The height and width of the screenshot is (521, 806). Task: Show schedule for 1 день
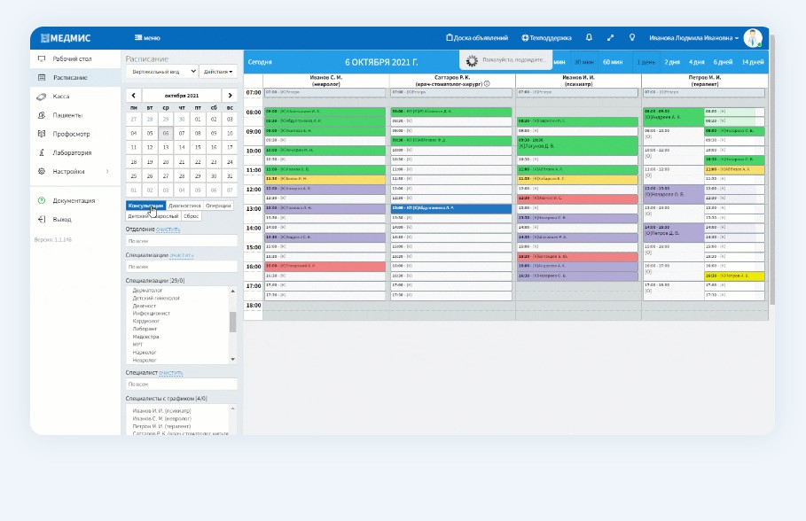coord(646,62)
